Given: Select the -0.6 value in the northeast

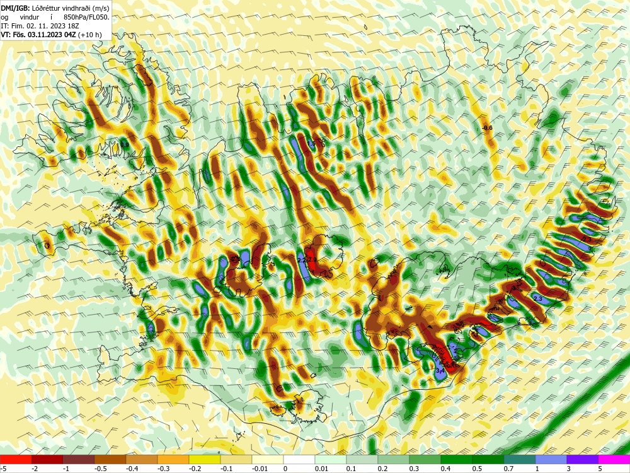Looking at the screenshot, I should (x=487, y=128).
